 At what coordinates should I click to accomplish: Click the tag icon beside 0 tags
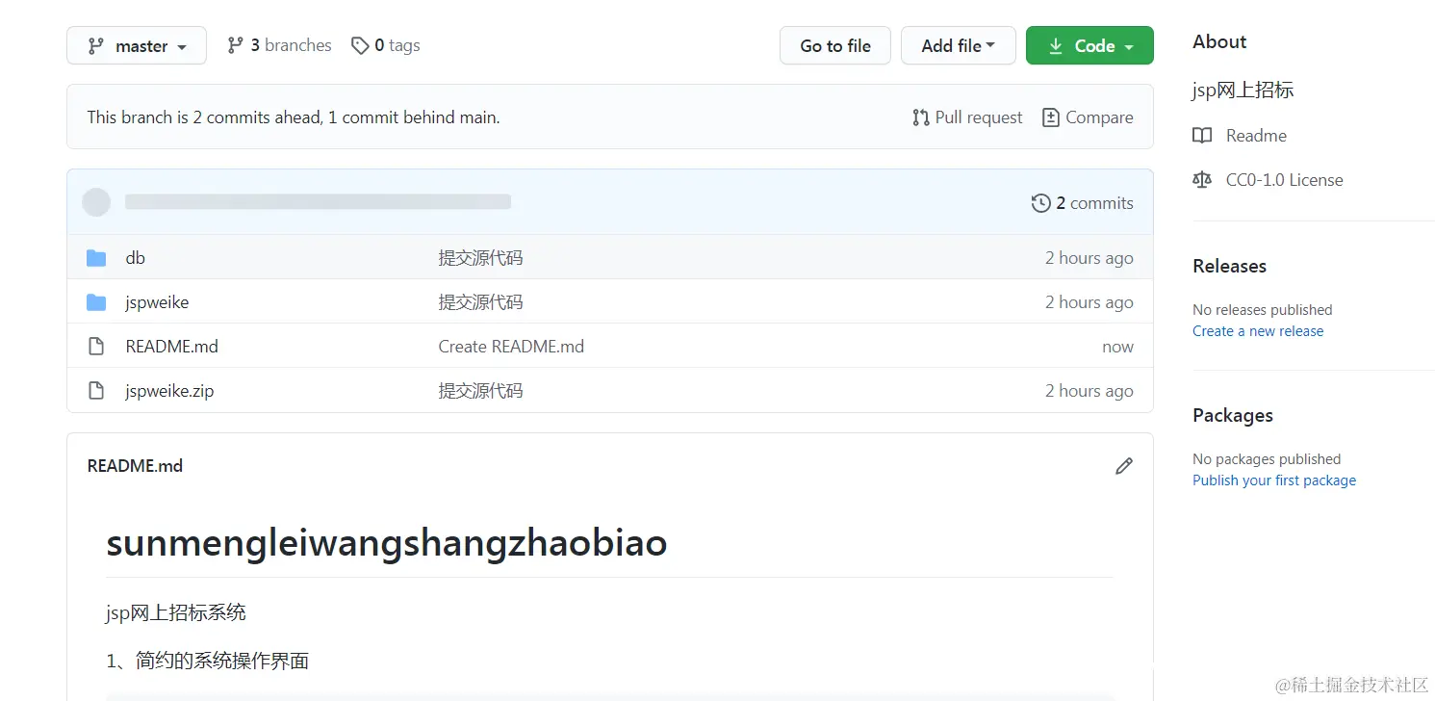[x=360, y=45]
